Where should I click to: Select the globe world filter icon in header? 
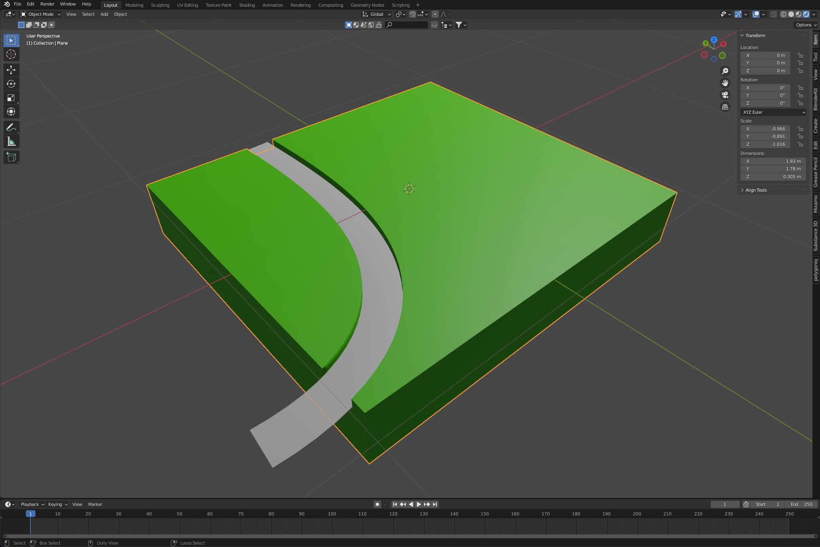point(371,25)
